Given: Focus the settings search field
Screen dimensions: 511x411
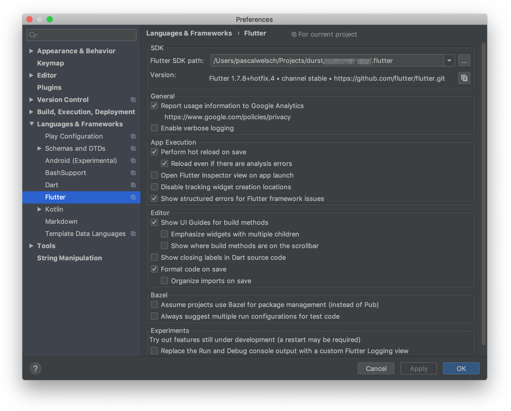Looking at the screenshot, I should 81,35.
